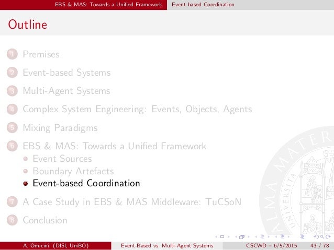Jump to previous subsection arrow
Image resolution: width=334 pixels, height=250 pixels.
click(256, 236)
